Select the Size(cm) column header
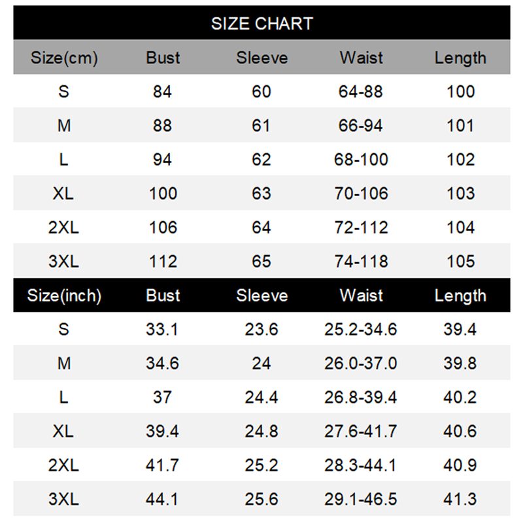523x523 pixels. pos(64,58)
